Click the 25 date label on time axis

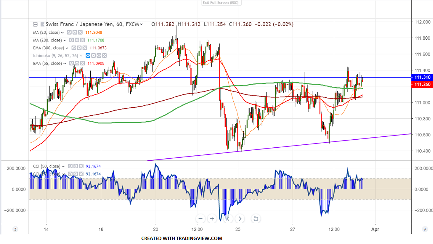[x=238, y=229]
